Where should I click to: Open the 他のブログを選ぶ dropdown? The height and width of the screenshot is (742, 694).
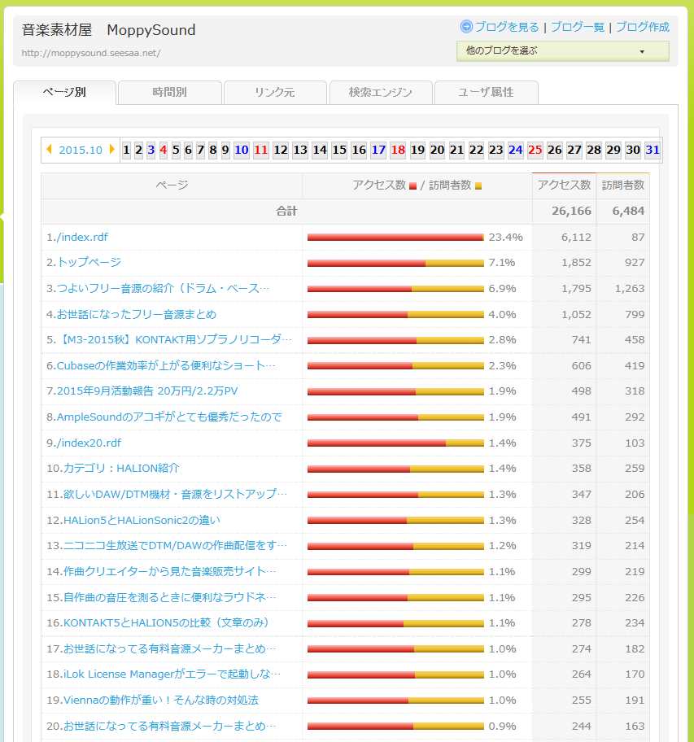click(x=562, y=50)
